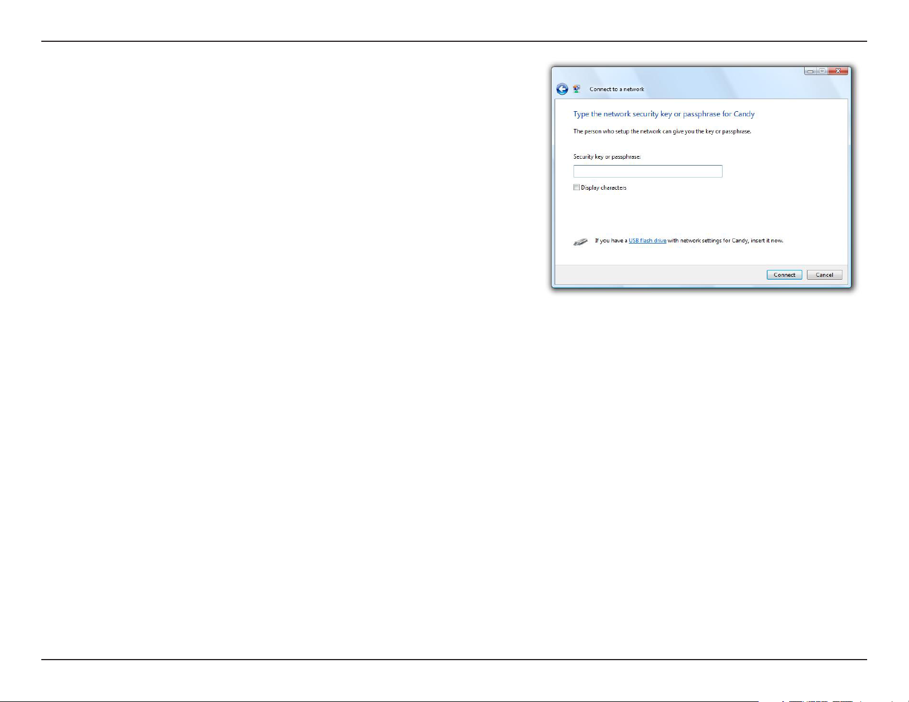The image size is (909, 702).
Task: Click the Connect button
Action: 784,275
